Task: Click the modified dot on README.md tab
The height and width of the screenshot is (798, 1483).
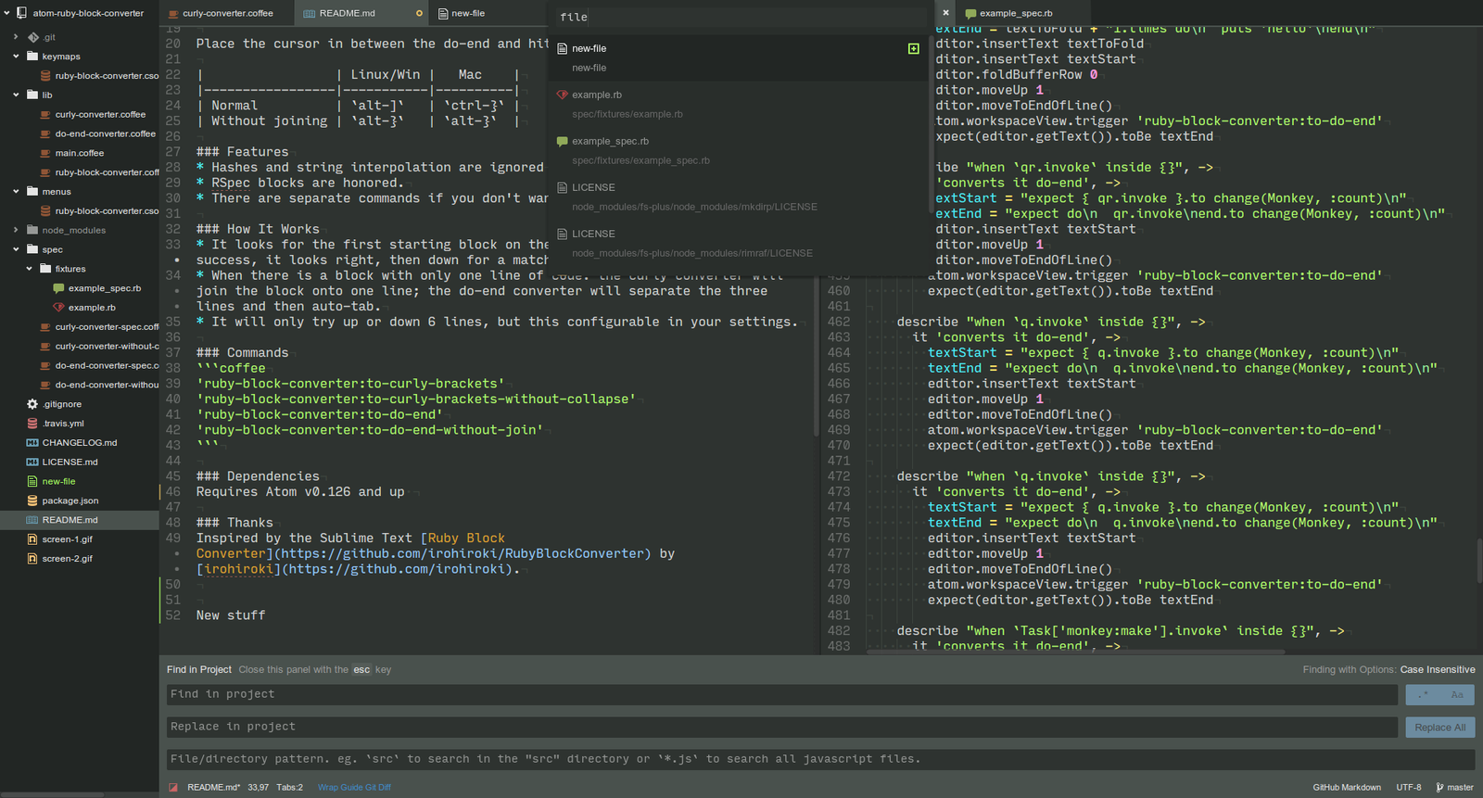Action: click(419, 14)
